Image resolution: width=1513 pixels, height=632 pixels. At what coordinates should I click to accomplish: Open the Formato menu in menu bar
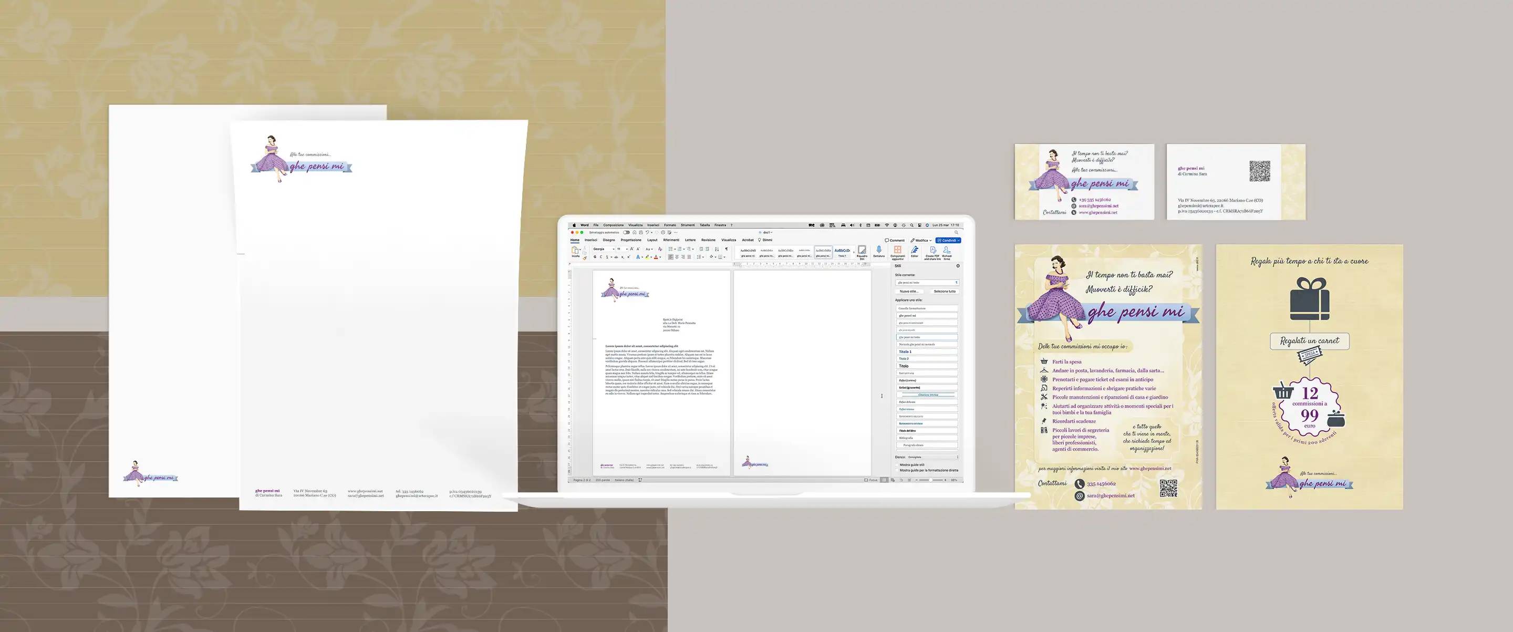click(x=670, y=225)
